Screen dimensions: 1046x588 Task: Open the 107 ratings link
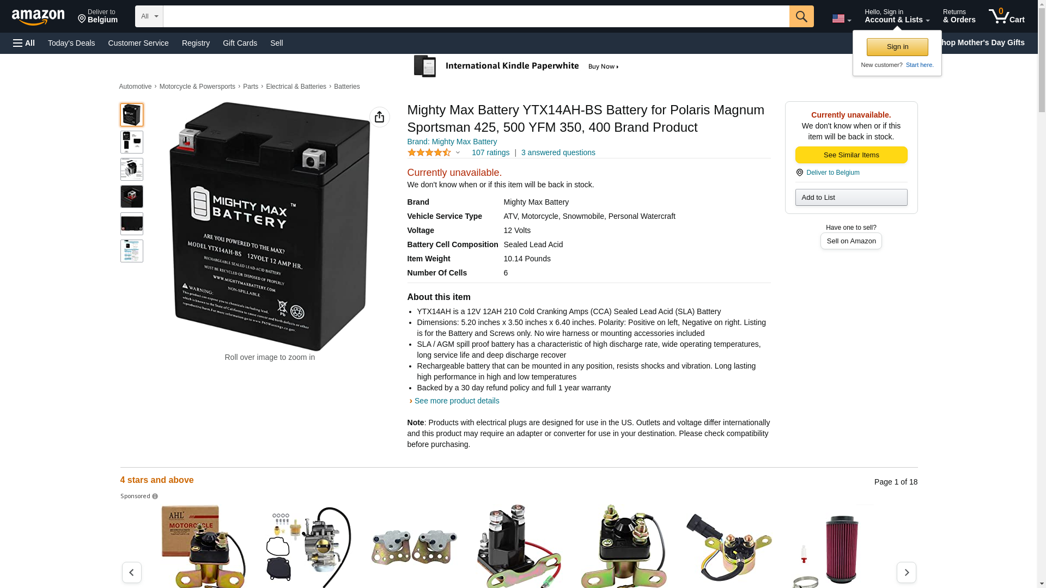(x=490, y=152)
